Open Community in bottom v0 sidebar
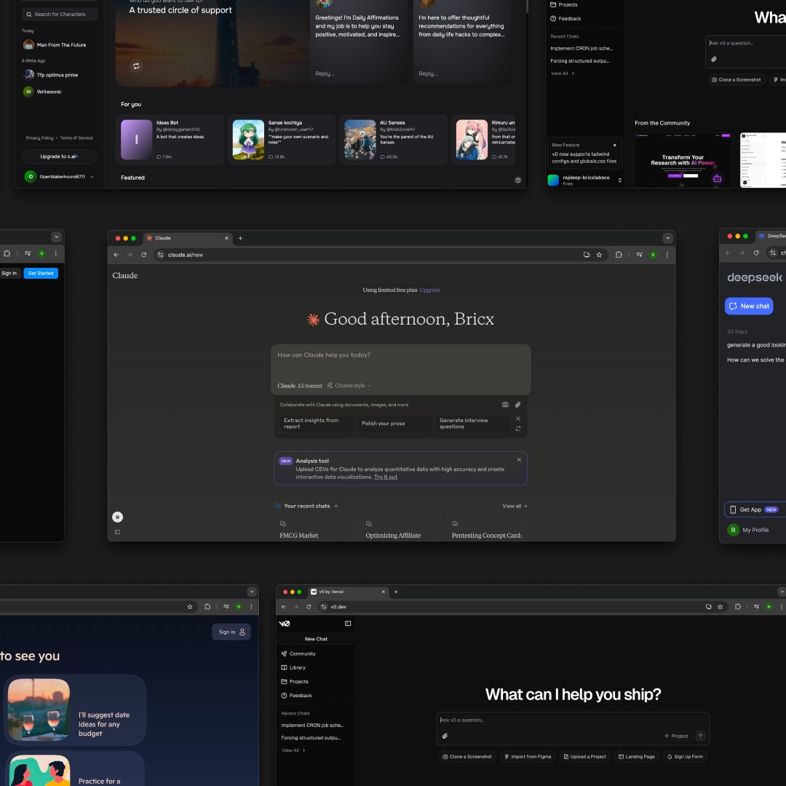Image resolution: width=786 pixels, height=786 pixels. click(x=299, y=654)
